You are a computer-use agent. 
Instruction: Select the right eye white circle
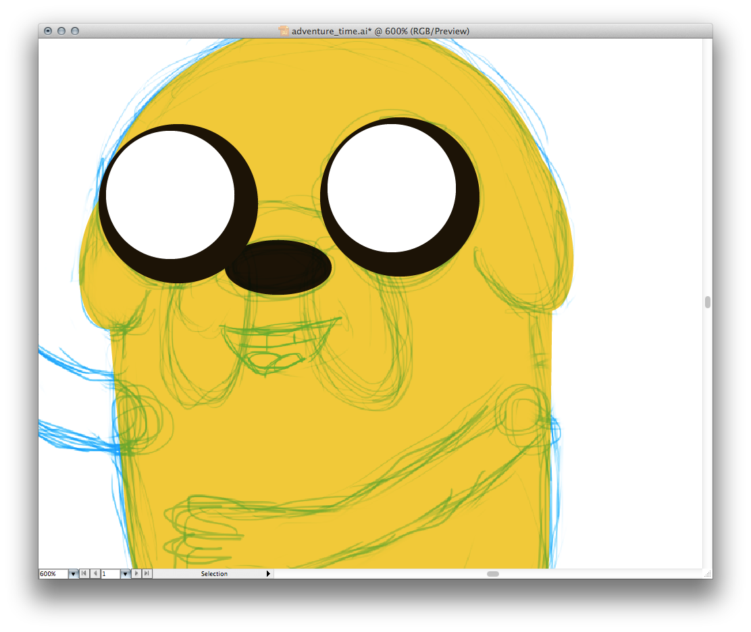click(x=392, y=188)
